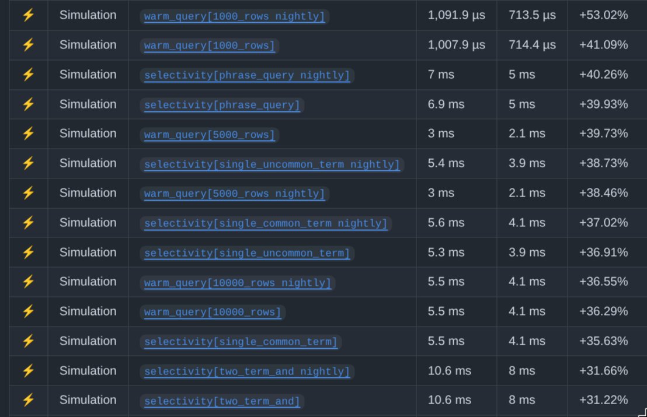This screenshot has height=417, width=647.
Task: Open selectivity[two_term_and nightly] link
Action: point(247,372)
